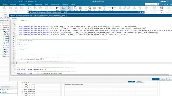
Task: Click the first MOM_helix_move item
Action: pyautogui.click(x=29, y=85)
